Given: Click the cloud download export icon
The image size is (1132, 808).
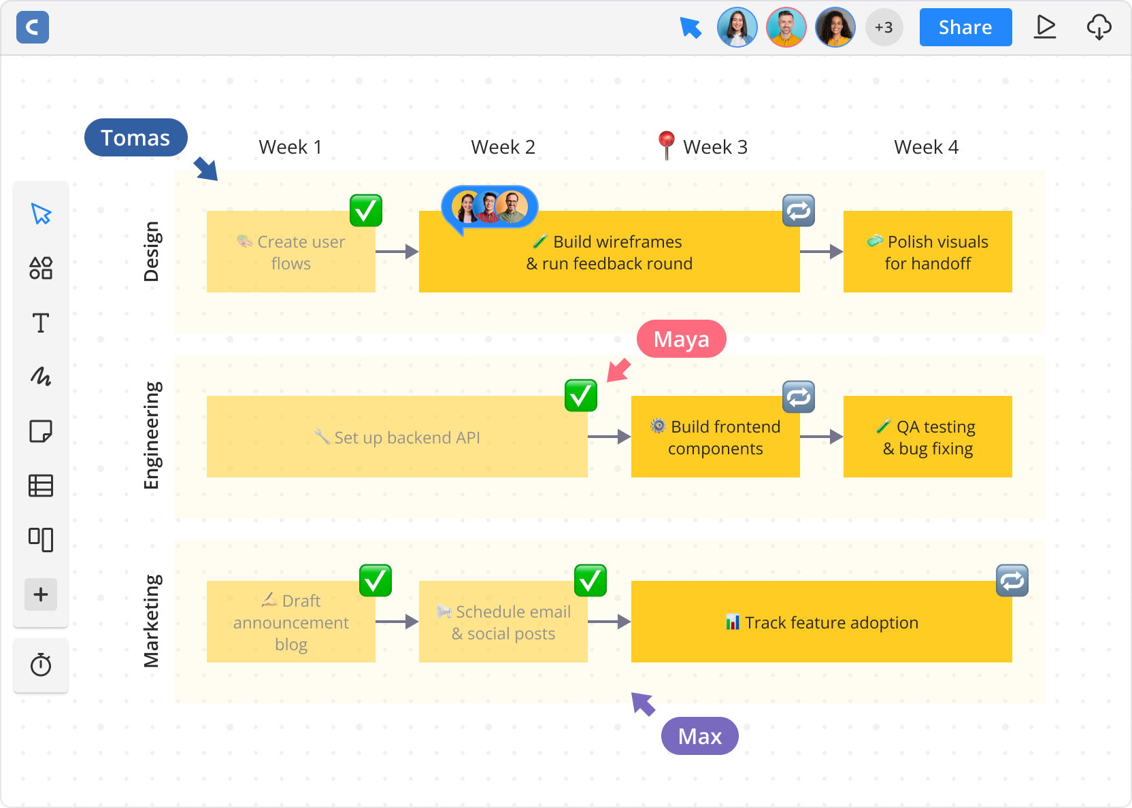Looking at the screenshot, I should (1099, 27).
